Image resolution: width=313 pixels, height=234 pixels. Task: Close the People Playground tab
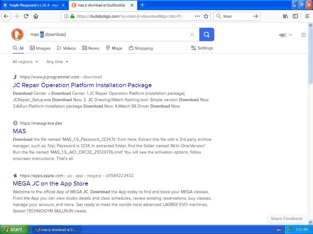coord(63,5)
